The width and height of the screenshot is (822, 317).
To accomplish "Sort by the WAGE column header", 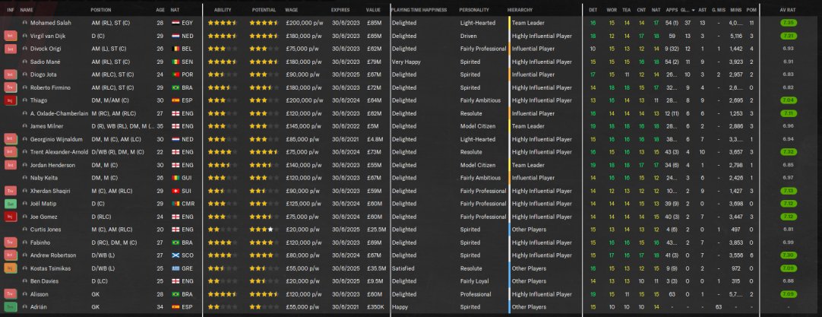I will [292, 10].
